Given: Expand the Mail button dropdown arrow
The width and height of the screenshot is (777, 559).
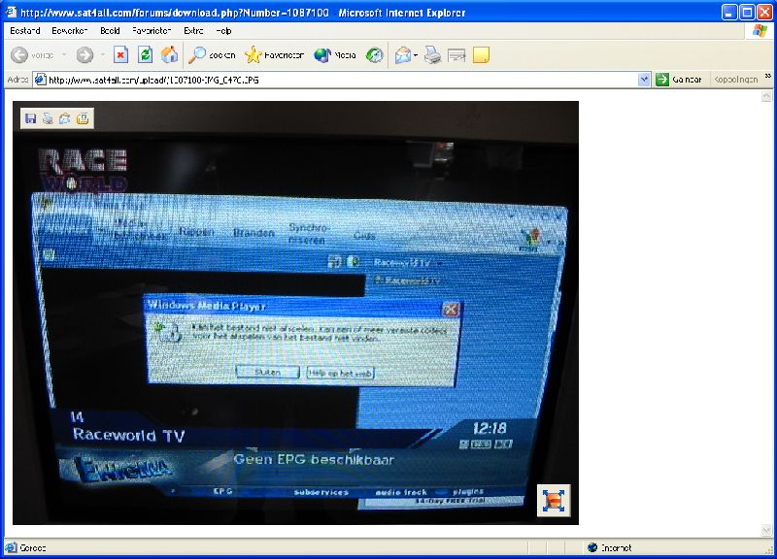Looking at the screenshot, I should coord(416,55).
